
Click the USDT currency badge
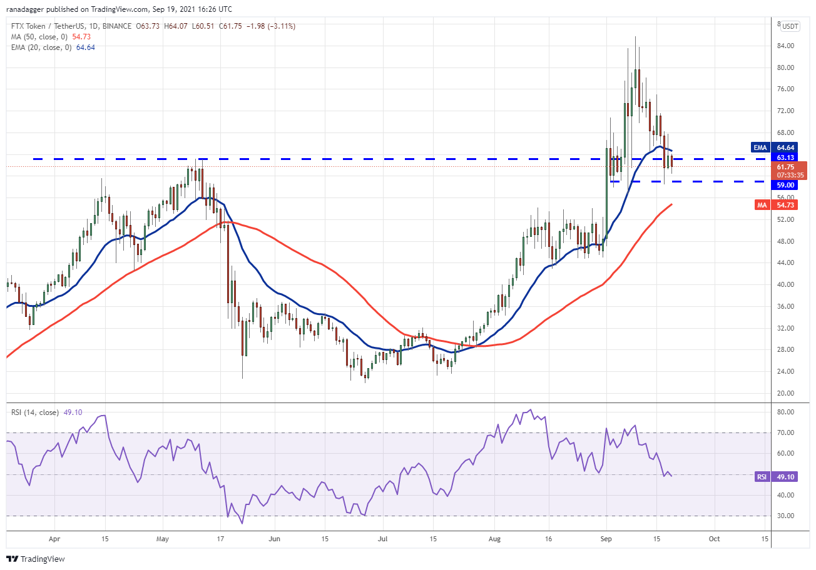point(790,26)
